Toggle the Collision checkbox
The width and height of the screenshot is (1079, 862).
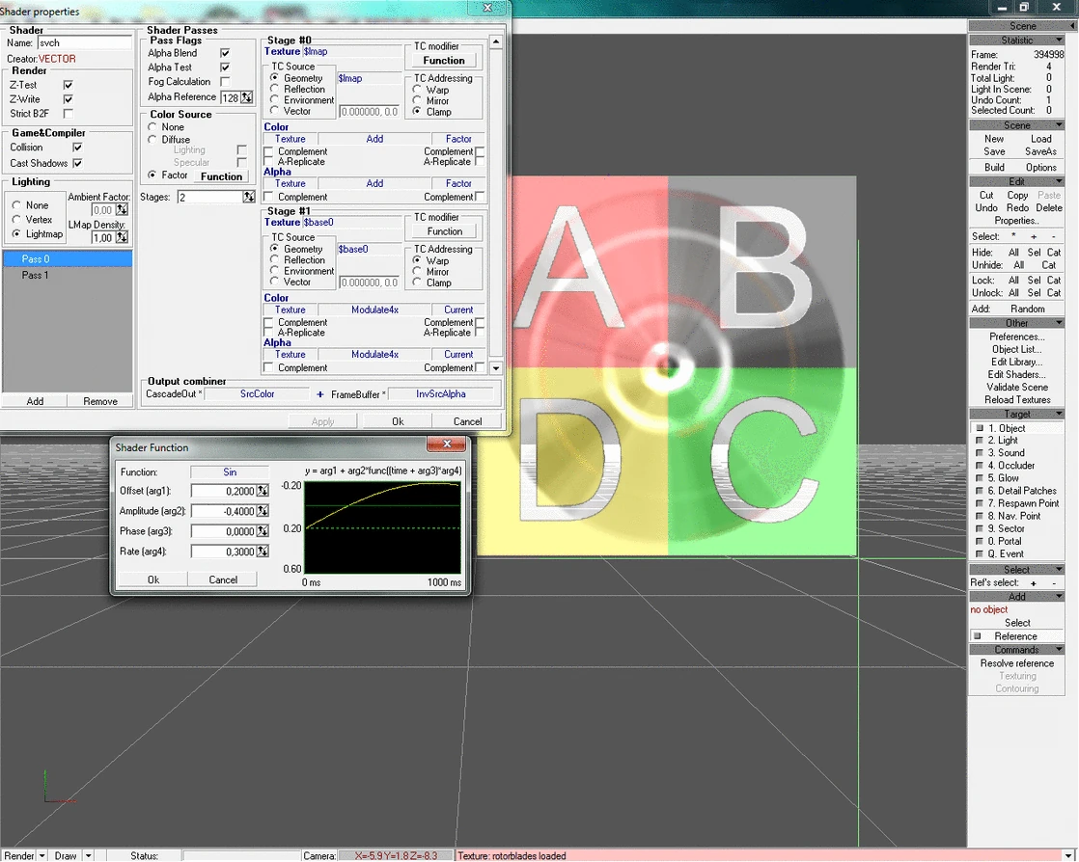[77, 148]
